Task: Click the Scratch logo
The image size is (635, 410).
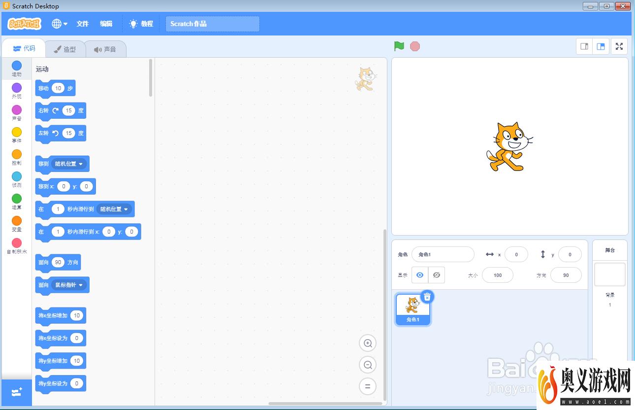Action: tap(25, 24)
